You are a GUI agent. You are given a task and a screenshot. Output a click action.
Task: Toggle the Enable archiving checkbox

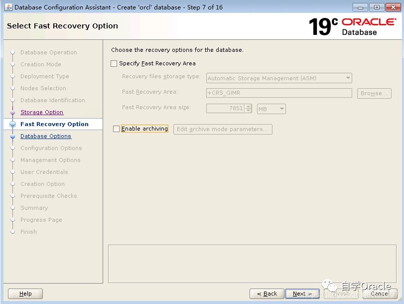point(117,129)
